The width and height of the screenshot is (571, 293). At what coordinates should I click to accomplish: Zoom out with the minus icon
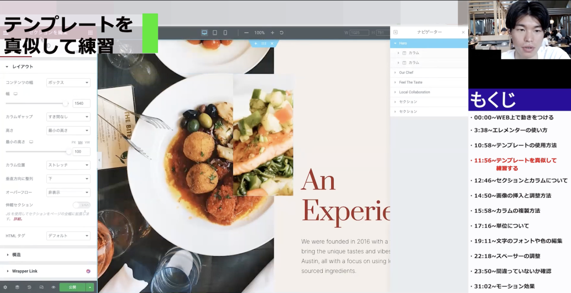coord(246,33)
